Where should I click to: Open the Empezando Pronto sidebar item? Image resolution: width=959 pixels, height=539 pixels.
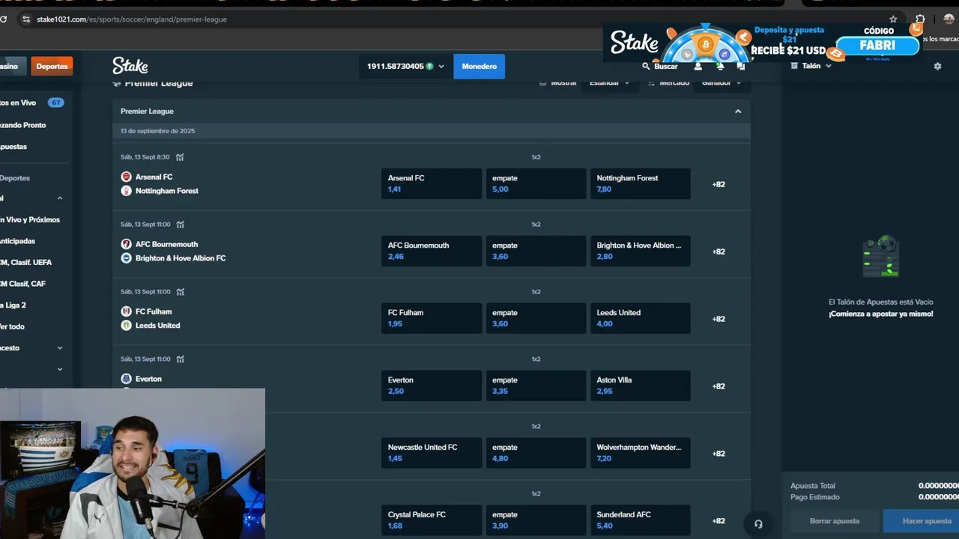click(x=23, y=125)
